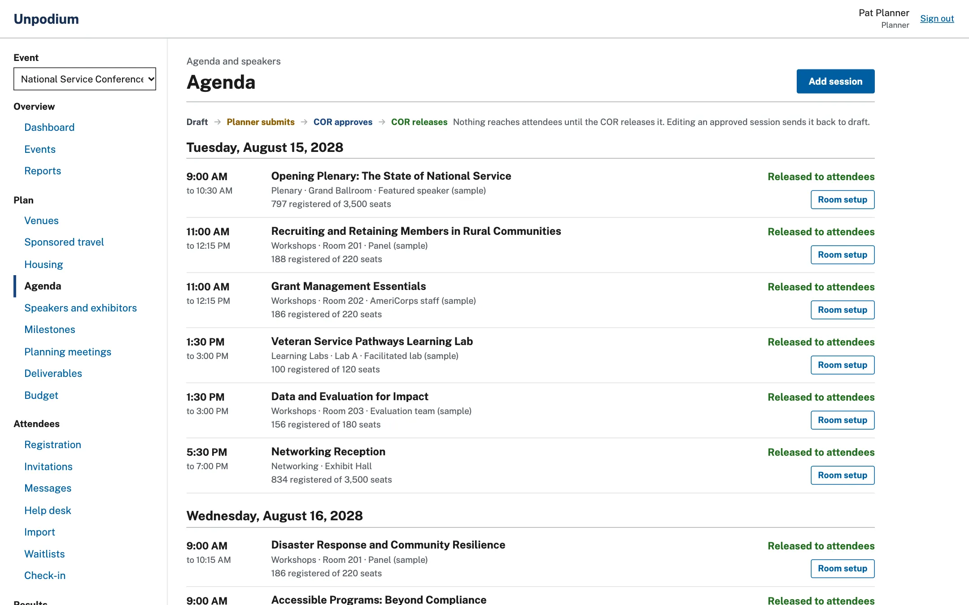Click the Add session button
The image size is (969, 605).
(835, 81)
